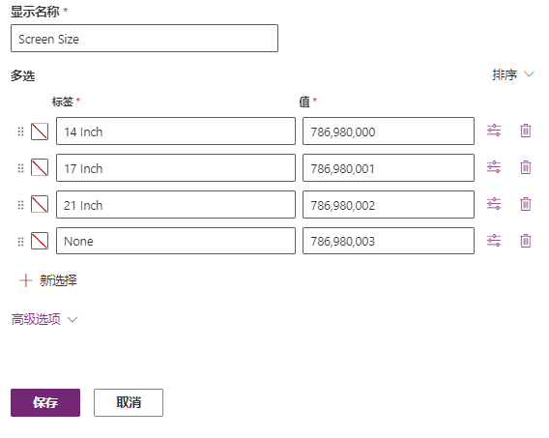Expand 高级选项 advanced options

point(44,319)
